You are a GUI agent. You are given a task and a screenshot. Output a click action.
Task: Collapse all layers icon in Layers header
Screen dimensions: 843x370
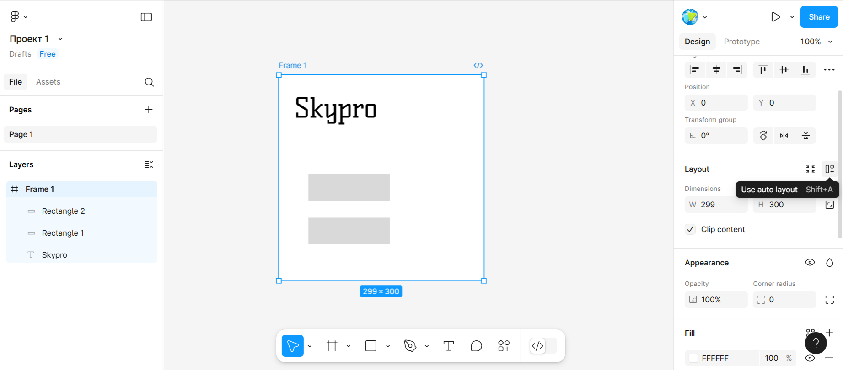149,164
